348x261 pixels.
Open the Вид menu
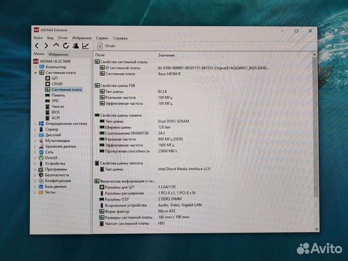click(x=50, y=38)
